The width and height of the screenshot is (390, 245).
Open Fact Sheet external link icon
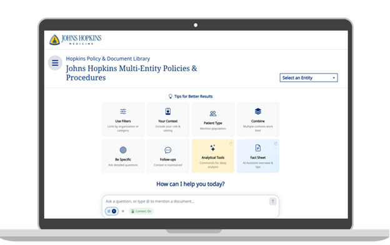pyautogui.click(x=276, y=143)
